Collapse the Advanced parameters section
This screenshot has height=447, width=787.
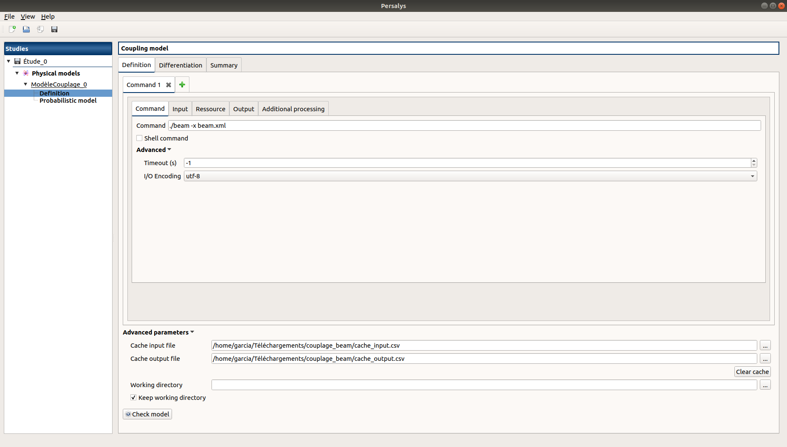192,332
